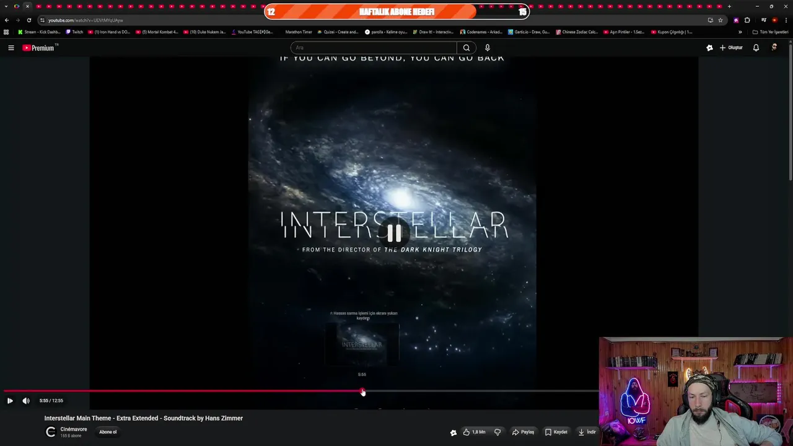Start voice search with microphone icon
Viewport: 793px width, 446px height.
point(488,48)
